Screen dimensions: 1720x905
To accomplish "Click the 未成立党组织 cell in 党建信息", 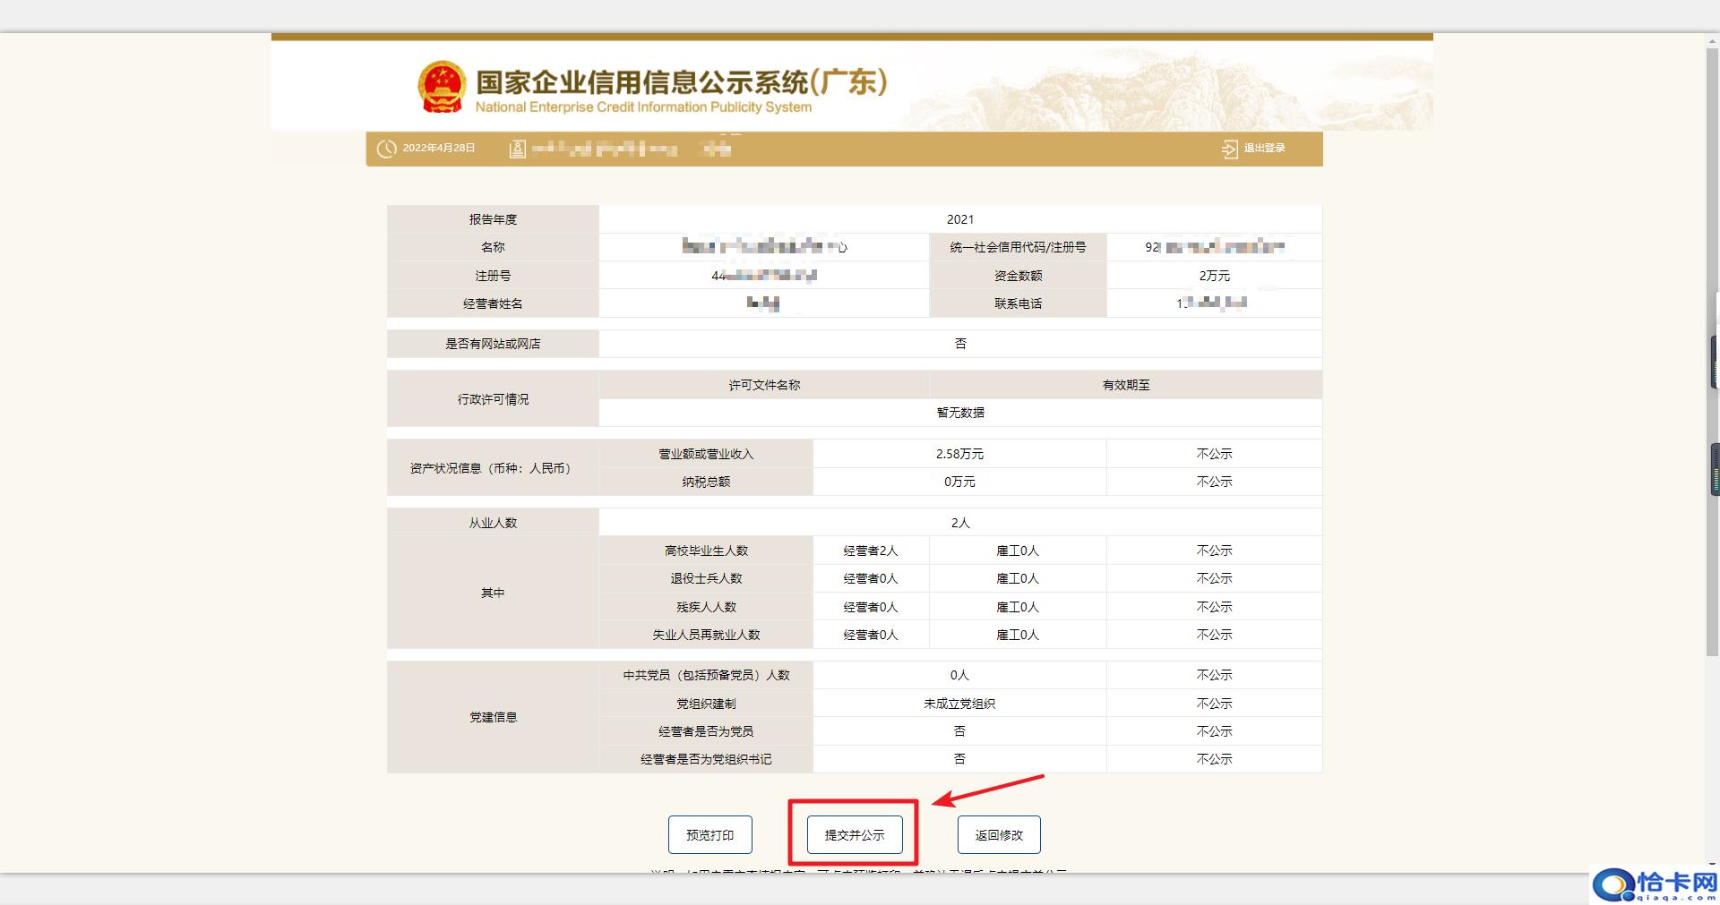I will click(960, 704).
